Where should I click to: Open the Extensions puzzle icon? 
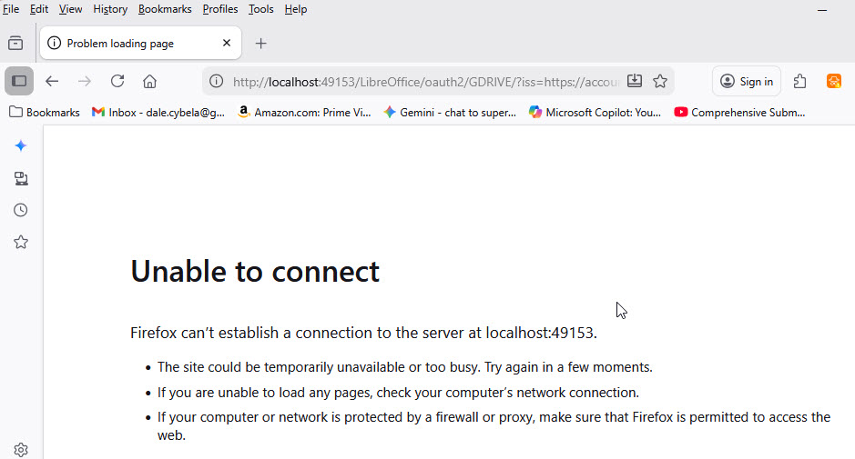(800, 81)
